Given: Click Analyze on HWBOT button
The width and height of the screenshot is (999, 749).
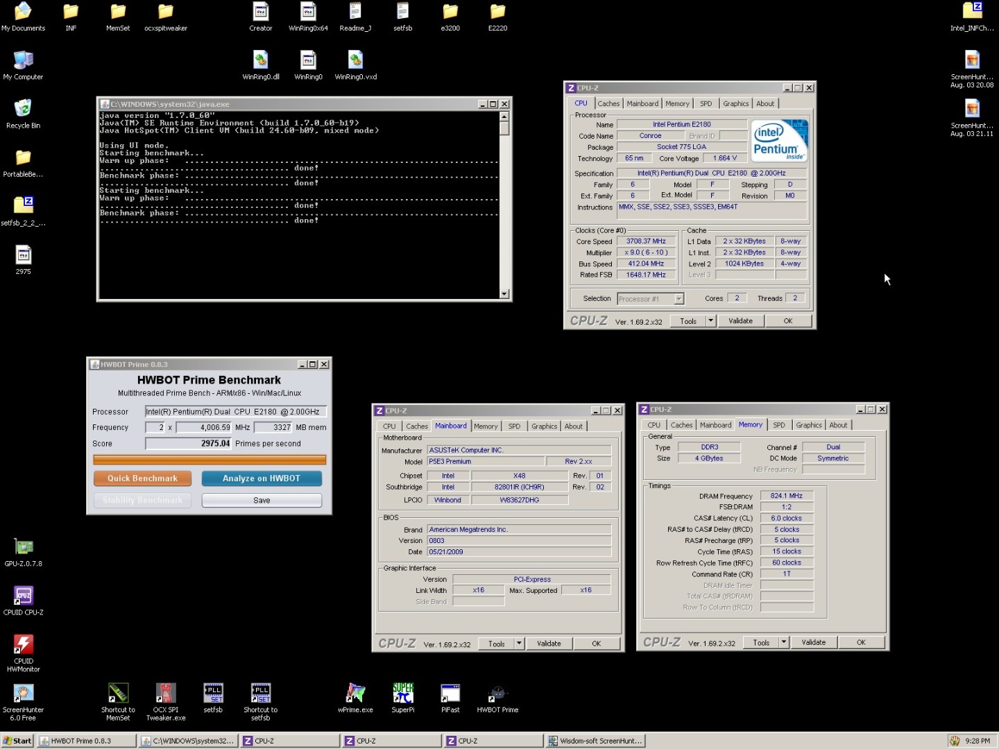Looking at the screenshot, I should tap(262, 479).
